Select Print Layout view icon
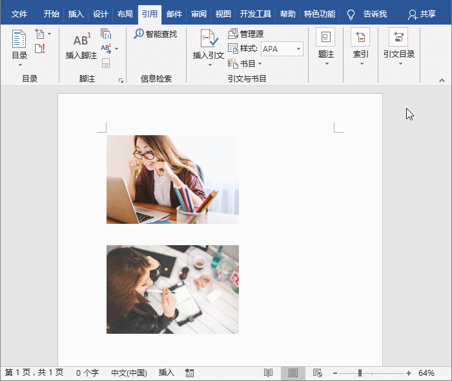Screen dimensions: 452x381 [x=293, y=373]
